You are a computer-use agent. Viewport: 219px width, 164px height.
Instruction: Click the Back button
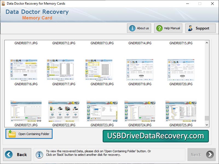(x=16, y=154)
